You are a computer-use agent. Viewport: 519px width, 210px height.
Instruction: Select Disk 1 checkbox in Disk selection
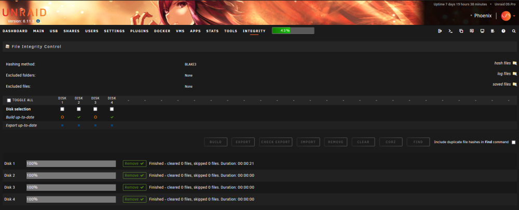pos(62,109)
